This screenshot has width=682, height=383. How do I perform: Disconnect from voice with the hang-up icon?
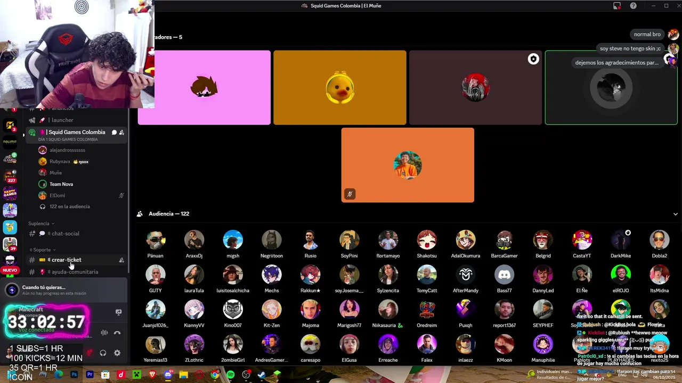point(117,333)
